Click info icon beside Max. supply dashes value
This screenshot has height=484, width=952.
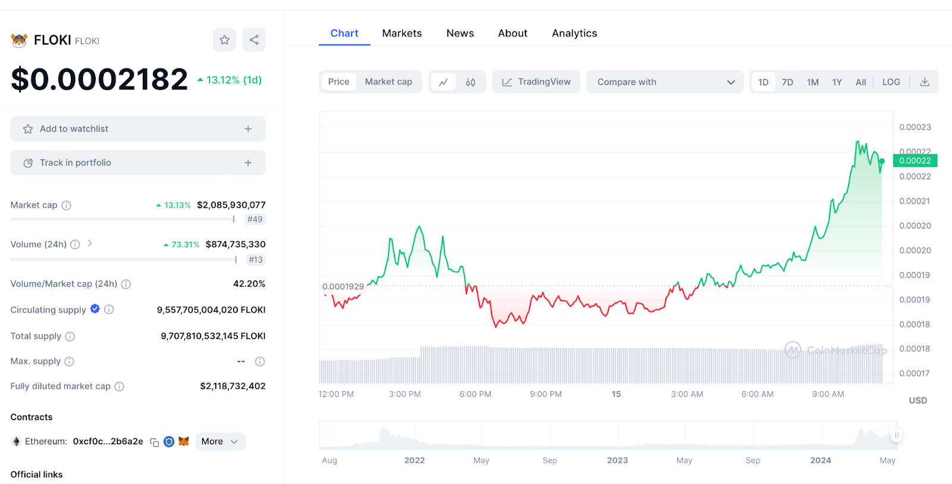point(260,361)
